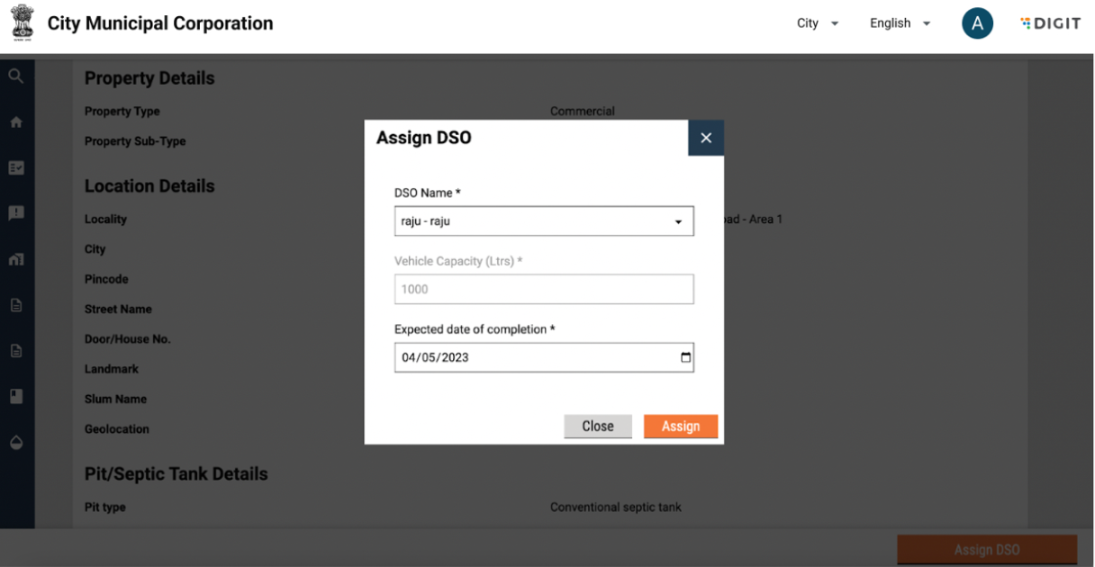Open the book icon in the sidebar
Image resolution: width=1095 pixels, height=567 pixels.
click(15, 396)
